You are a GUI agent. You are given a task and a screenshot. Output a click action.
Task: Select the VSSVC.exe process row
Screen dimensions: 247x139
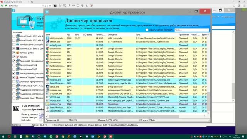pos(126,97)
